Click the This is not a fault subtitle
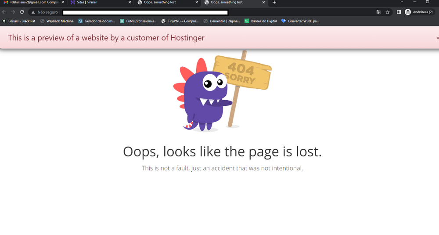This screenshot has width=439, height=235. (x=222, y=168)
